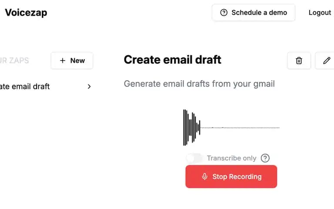
Task: Click the Transcribe only label
Action: [x=231, y=158]
